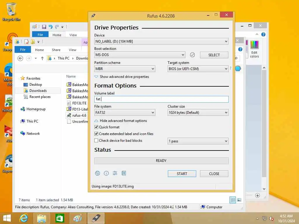299x224 pixels.
Task: Enable Check device for bad blocks
Action: (96, 141)
